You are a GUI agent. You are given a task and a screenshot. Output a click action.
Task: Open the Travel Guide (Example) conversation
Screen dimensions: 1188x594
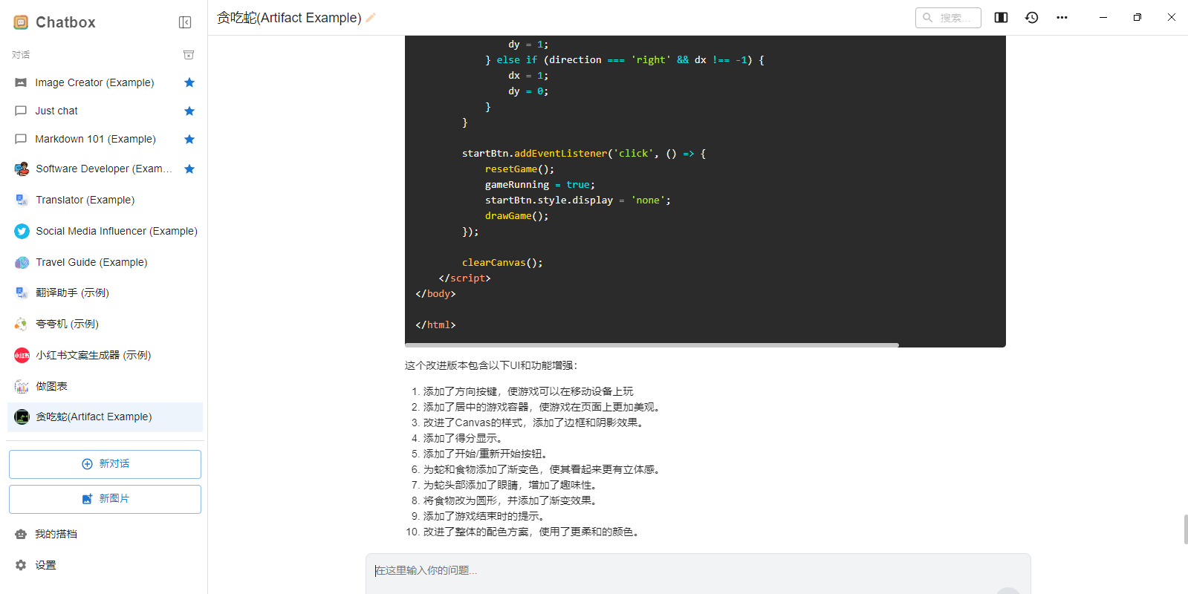[91, 262]
